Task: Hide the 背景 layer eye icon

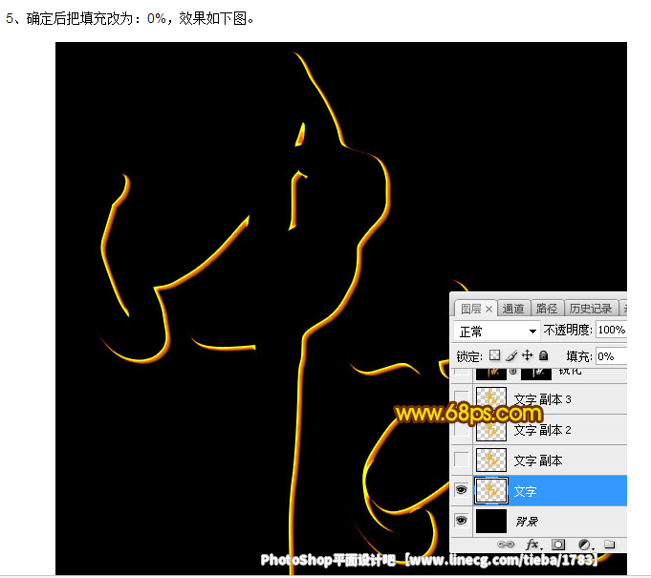Action: (462, 521)
